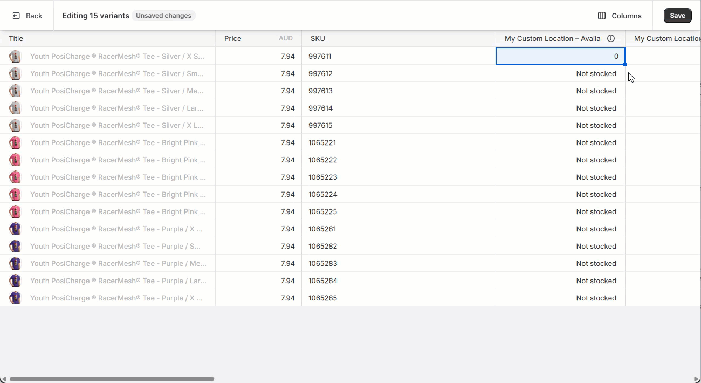
Task: Click the Price column header
Action: point(259,38)
